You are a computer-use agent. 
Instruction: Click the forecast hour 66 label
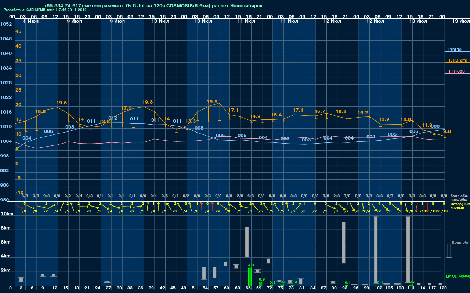[x=248, y=288]
